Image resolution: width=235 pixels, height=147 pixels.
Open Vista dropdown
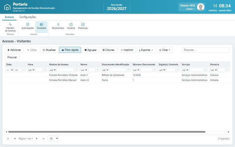coord(165,50)
